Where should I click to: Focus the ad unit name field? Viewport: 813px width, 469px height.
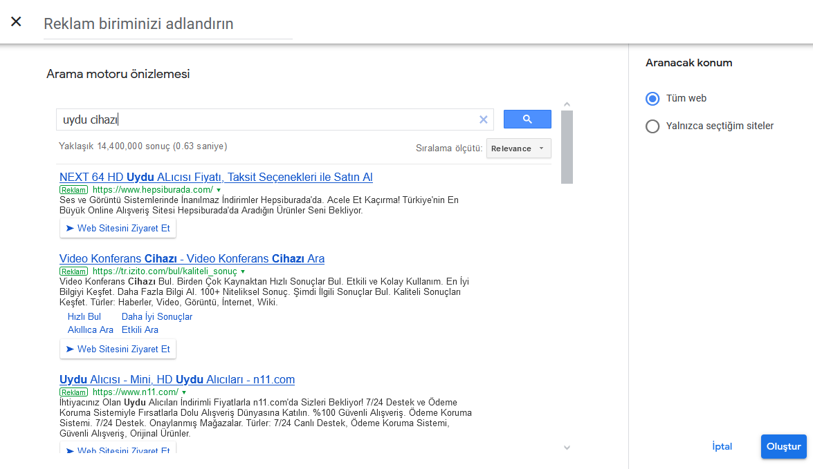[168, 23]
